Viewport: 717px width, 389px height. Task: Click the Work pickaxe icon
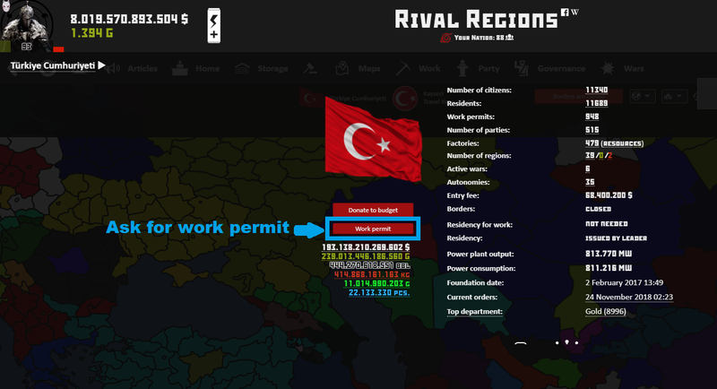pos(402,68)
